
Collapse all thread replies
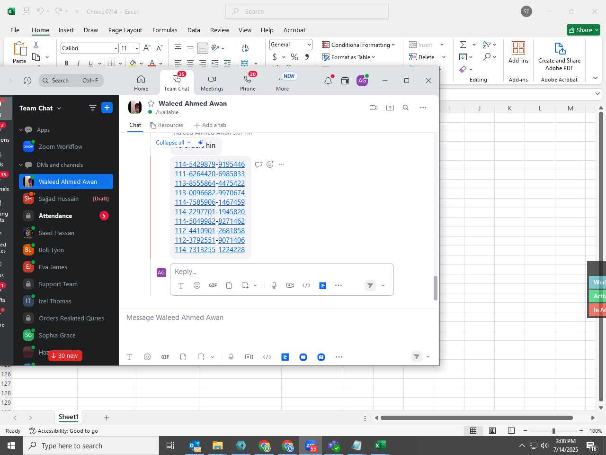click(173, 143)
